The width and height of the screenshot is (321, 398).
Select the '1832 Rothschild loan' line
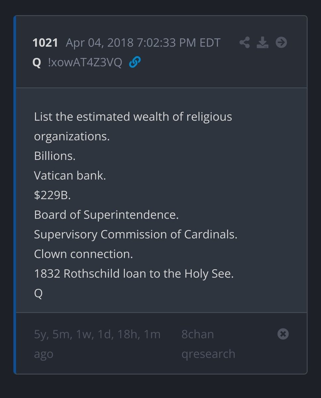(x=134, y=274)
